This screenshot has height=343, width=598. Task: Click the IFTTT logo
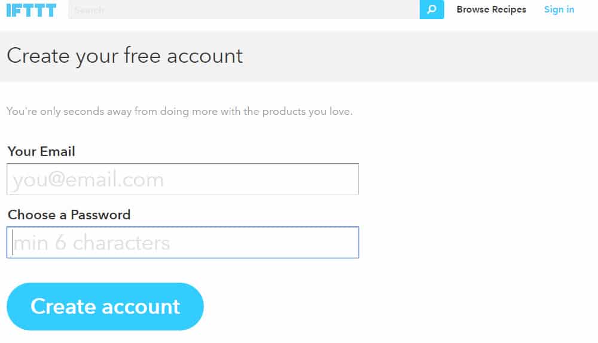coord(31,10)
